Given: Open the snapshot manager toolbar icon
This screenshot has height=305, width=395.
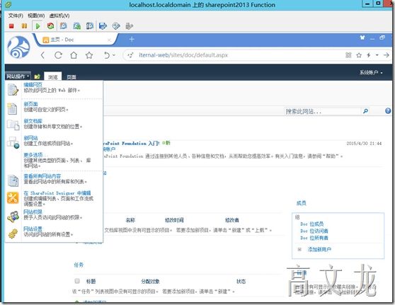Looking at the screenshot, I should click(x=90, y=25).
